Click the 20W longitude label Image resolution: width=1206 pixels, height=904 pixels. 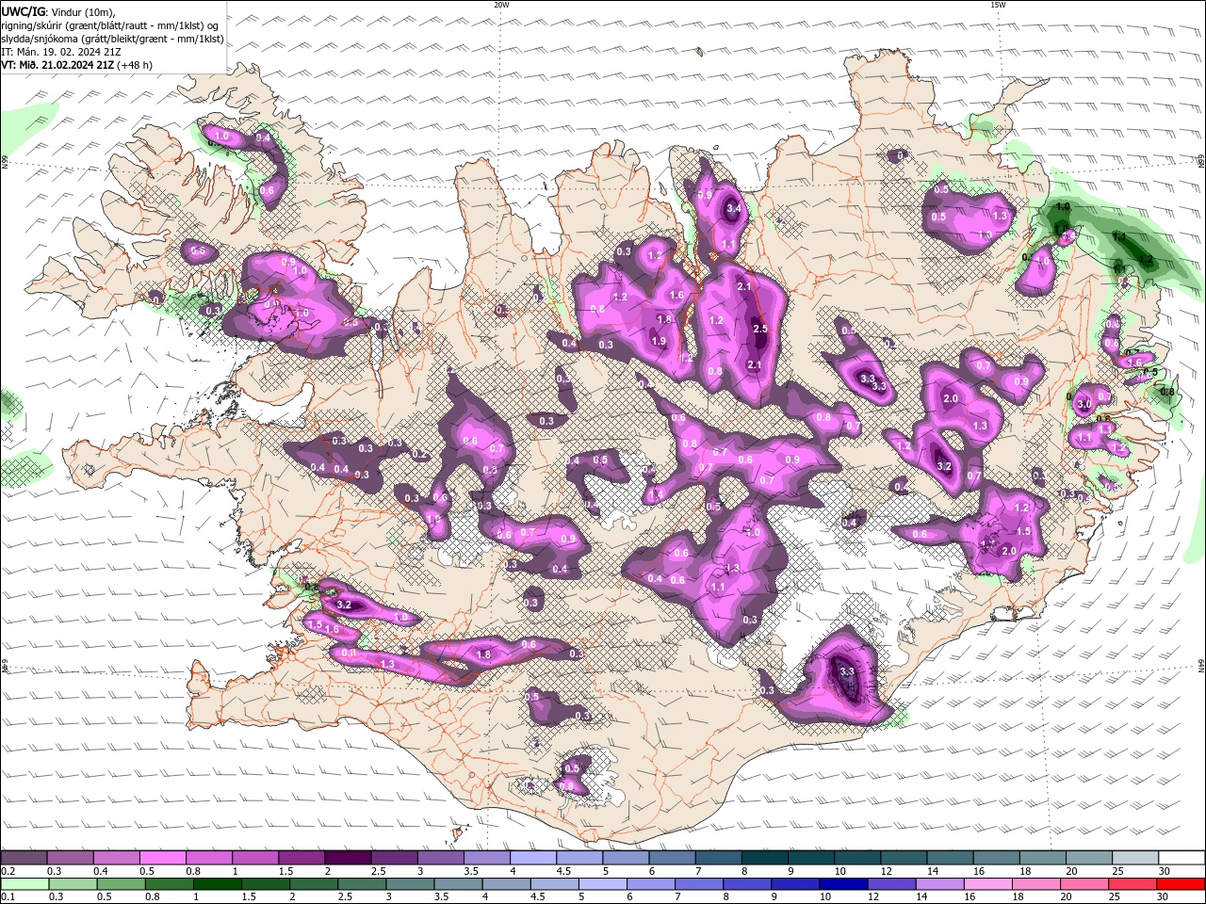pyautogui.click(x=501, y=5)
